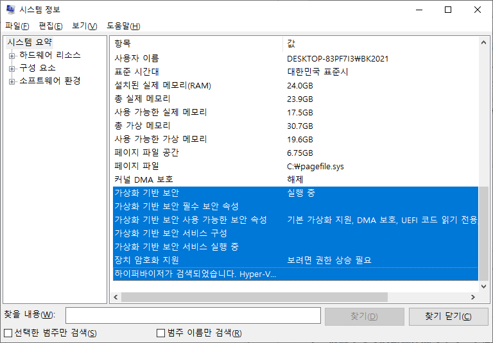The width and height of the screenshot is (493, 343).
Task: Click horizontal scrollbar left arrow
Action: 116,297
